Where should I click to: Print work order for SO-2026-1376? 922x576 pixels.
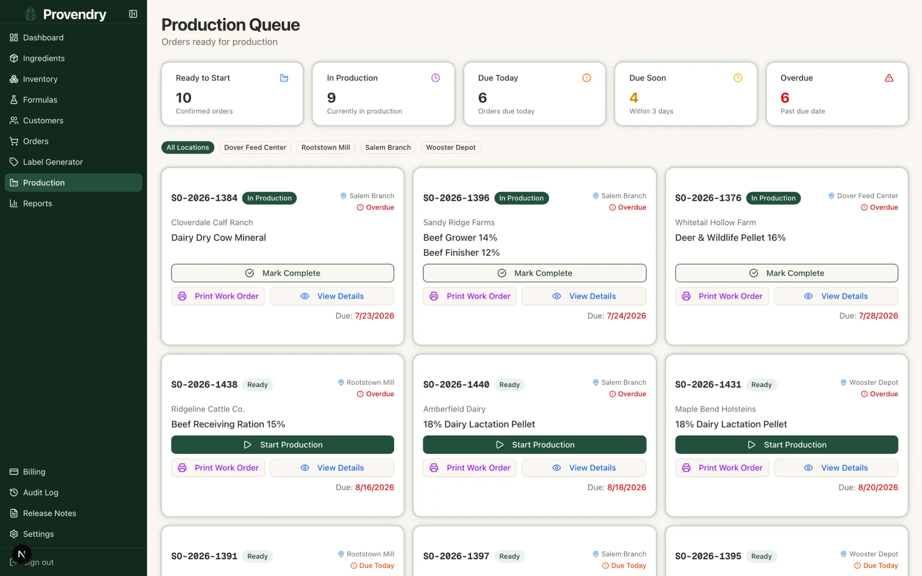tap(722, 296)
